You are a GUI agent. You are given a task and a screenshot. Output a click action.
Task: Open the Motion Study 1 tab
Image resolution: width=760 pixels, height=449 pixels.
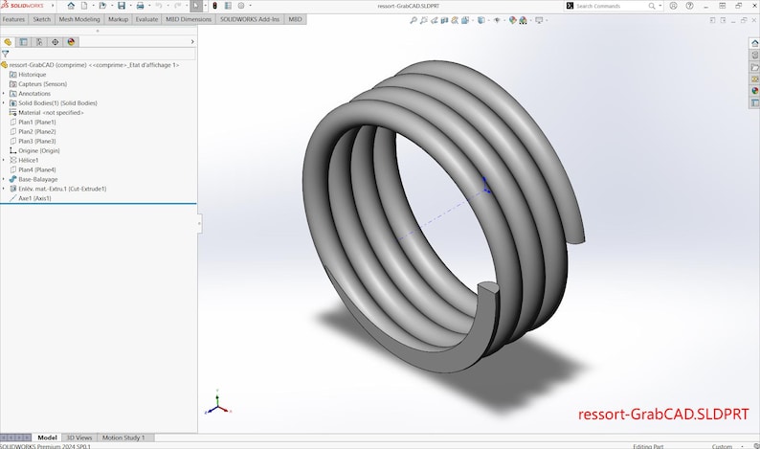click(x=123, y=438)
